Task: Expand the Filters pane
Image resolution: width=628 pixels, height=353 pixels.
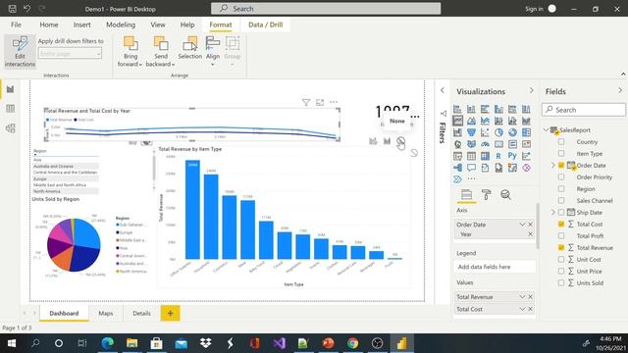Action: click(x=443, y=90)
